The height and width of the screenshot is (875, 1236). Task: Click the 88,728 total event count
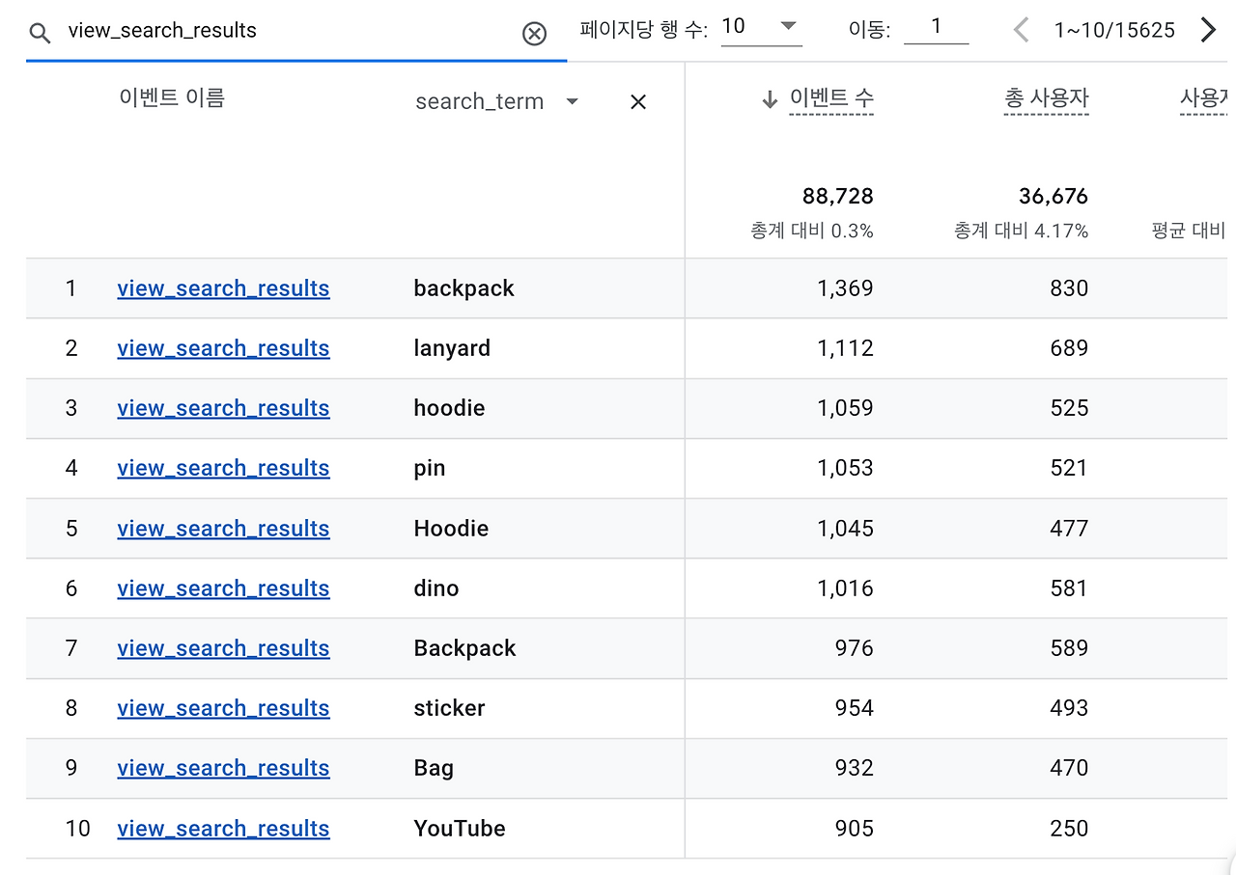838,197
